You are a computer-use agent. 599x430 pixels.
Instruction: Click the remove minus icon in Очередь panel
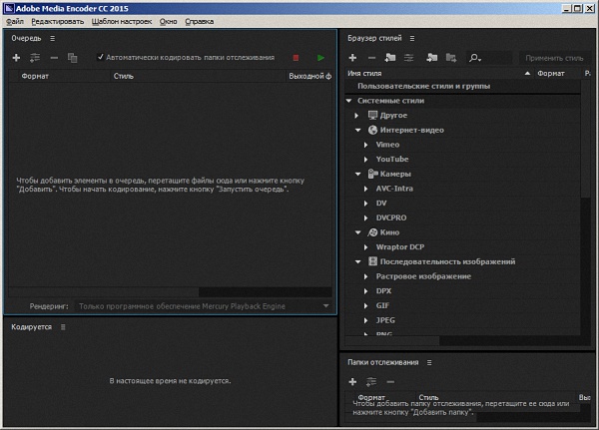54,58
